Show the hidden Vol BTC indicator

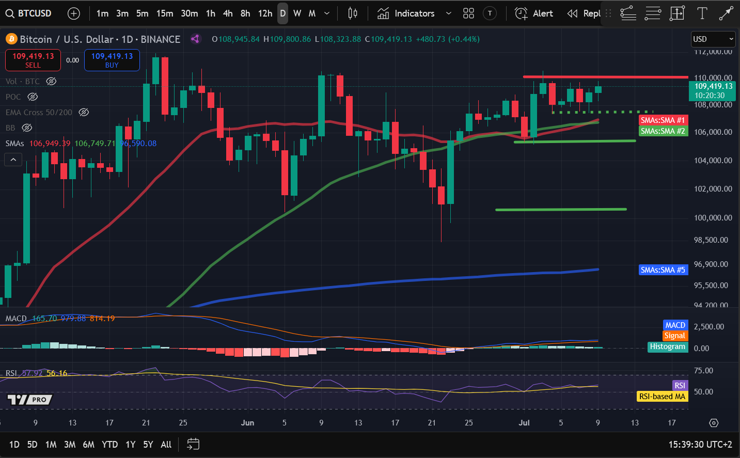pyautogui.click(x=51, y=81)
